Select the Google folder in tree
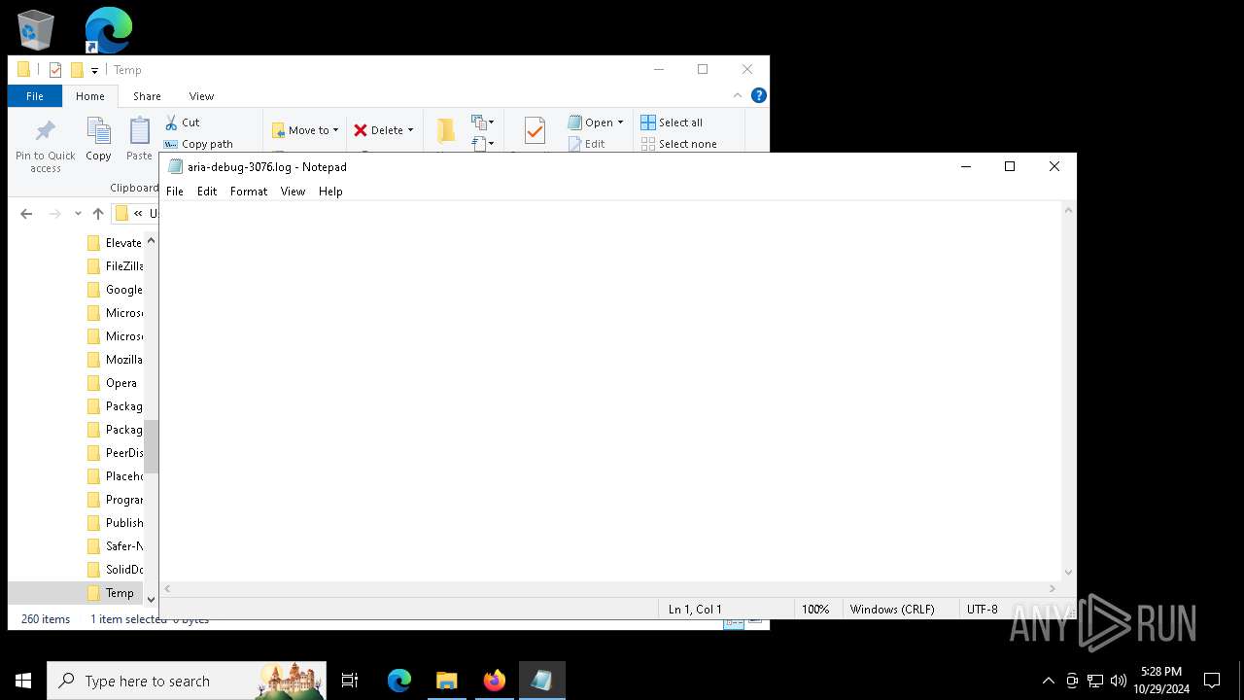This screenshot has height=700, width=1244. click(x=115, y=290)
